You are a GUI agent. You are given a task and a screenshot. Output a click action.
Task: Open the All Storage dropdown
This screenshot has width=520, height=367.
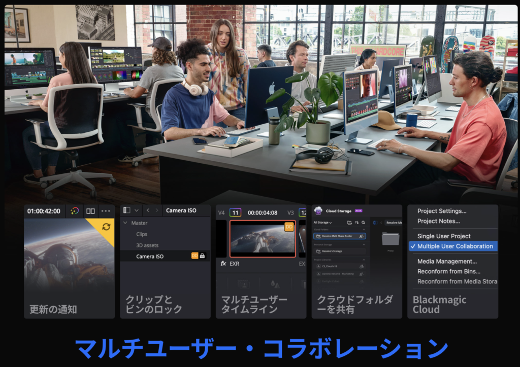point(322,223)
